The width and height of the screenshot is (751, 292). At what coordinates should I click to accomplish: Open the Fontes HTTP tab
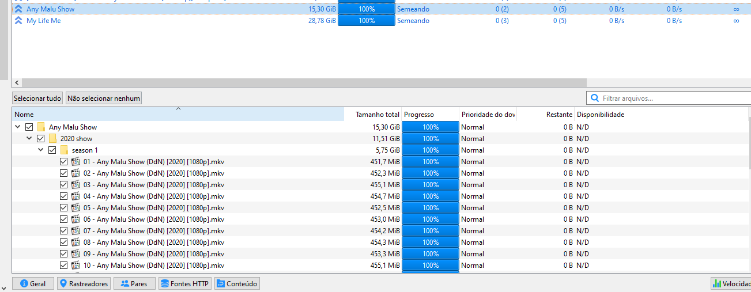click(x=185, y=284)
